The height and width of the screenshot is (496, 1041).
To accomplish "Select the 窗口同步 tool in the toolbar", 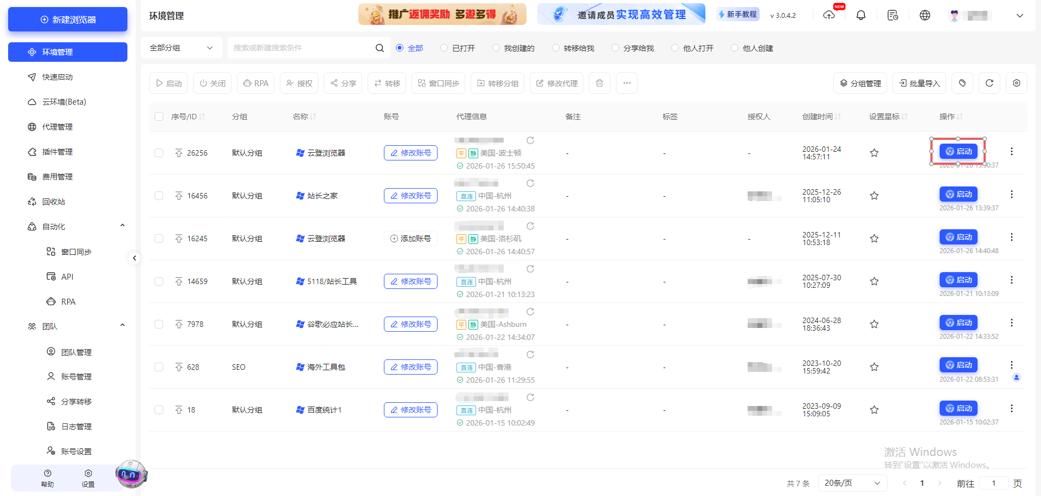I will point(438,83).
